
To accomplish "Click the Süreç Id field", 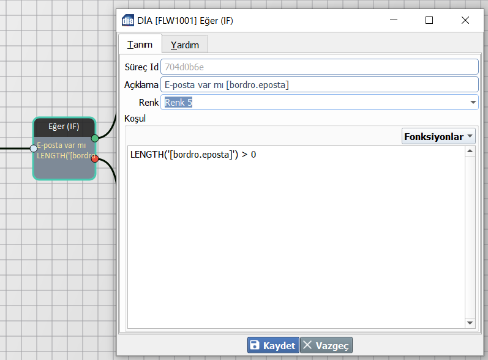I will (318, 67).
